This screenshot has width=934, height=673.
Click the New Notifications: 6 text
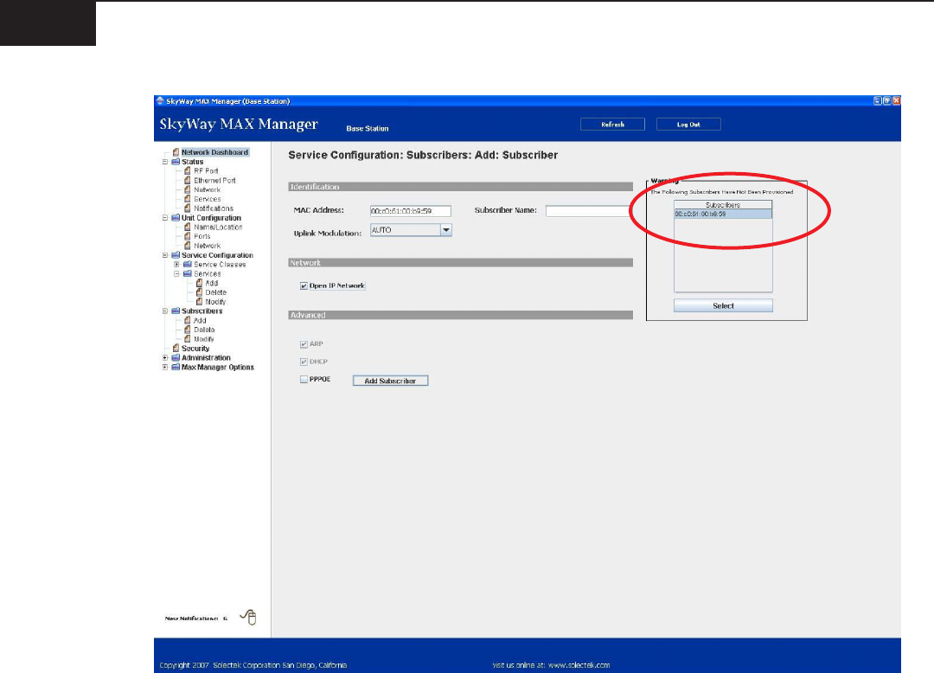coord(196,619)
